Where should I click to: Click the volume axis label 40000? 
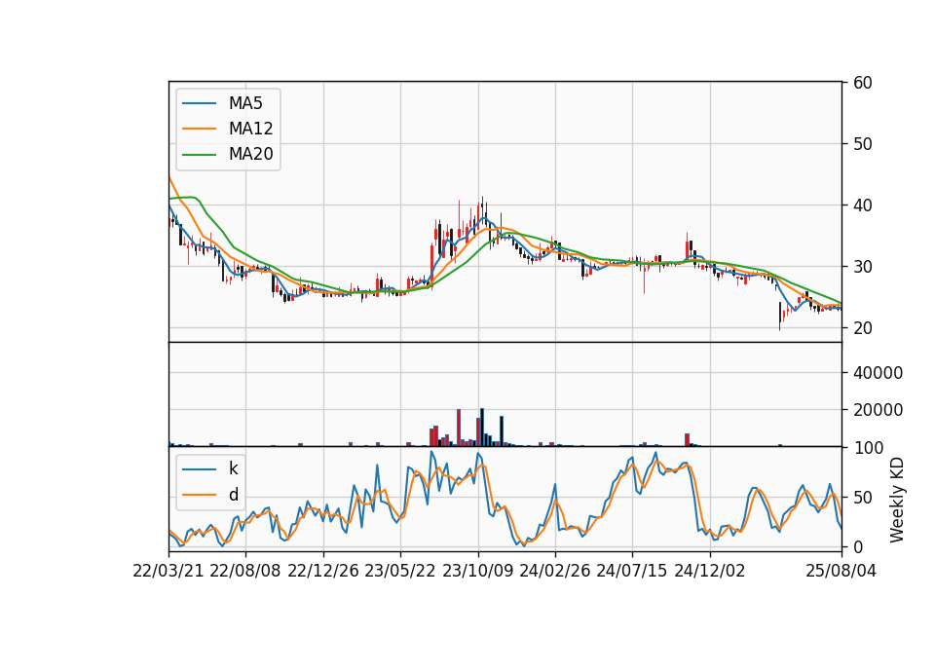tap(878, 373)
